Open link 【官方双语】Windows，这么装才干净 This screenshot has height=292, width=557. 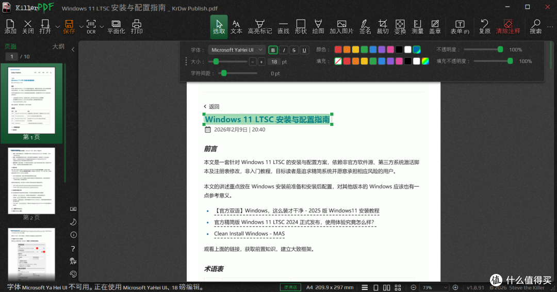[x=297, y=210]
